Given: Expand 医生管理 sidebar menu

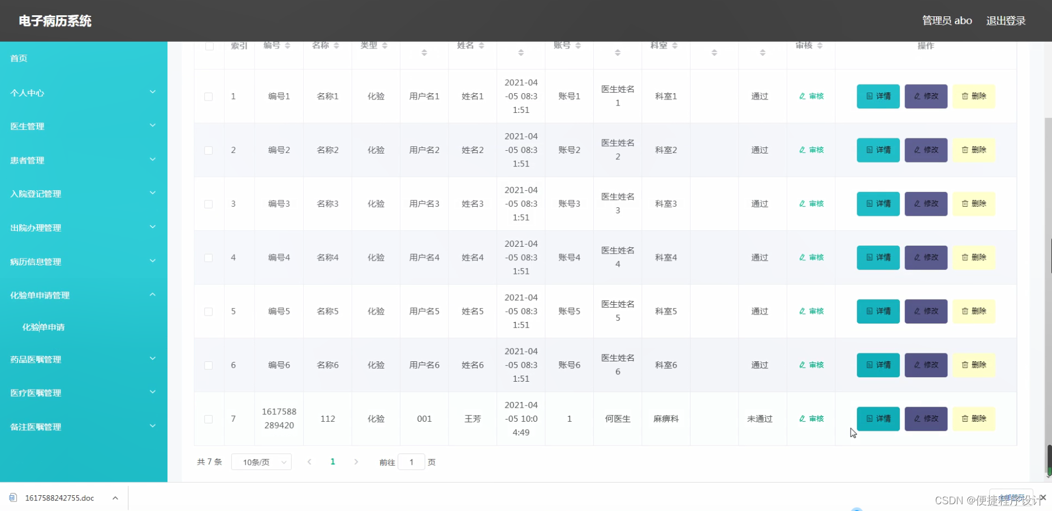Looking at the screenshot, I should (84, 126).
